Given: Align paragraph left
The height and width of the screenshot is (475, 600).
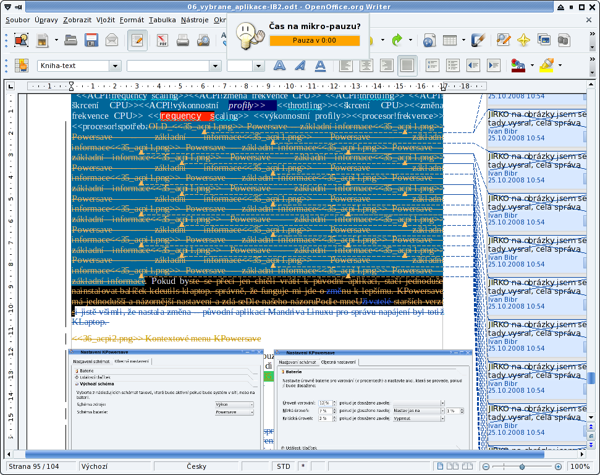Looking at the screenshot, I should [346, 66].
